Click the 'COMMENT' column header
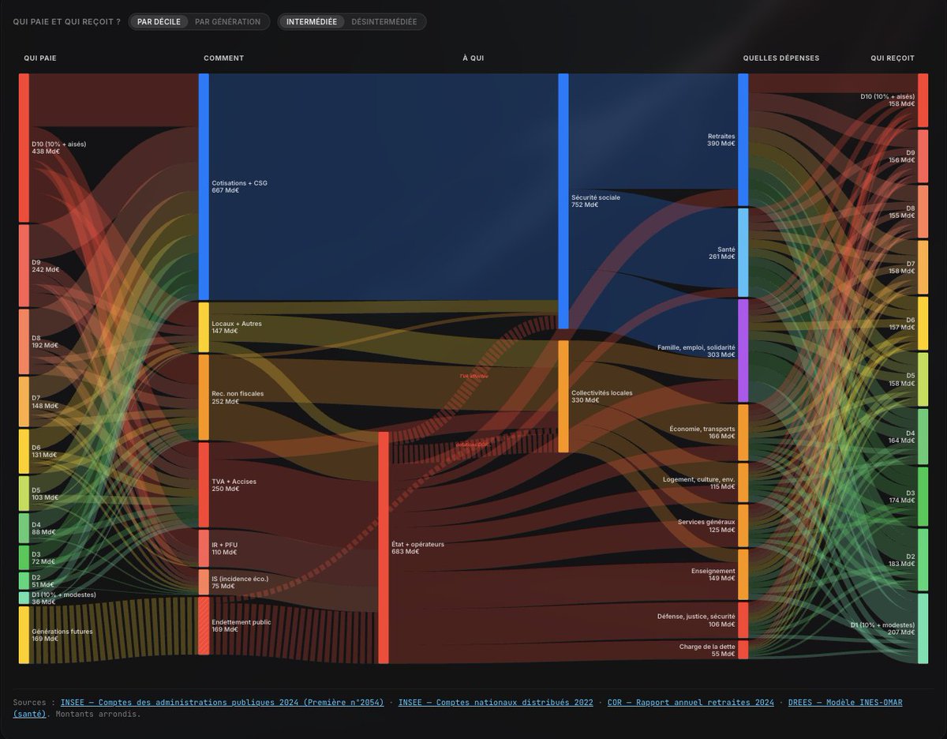Screen dimensions: 947x739 [224, 58]
